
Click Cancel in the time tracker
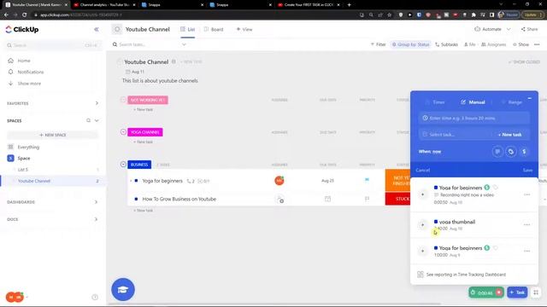[x=423, y=171]
